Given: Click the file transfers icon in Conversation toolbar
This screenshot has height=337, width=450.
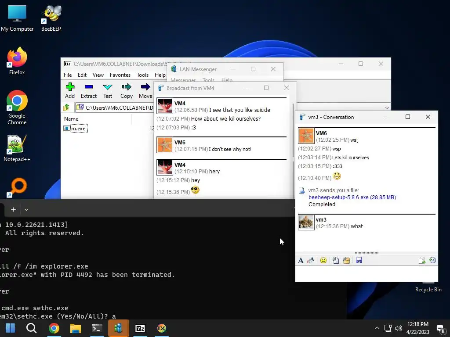Looking at the screenshot, I should point(422,260).
